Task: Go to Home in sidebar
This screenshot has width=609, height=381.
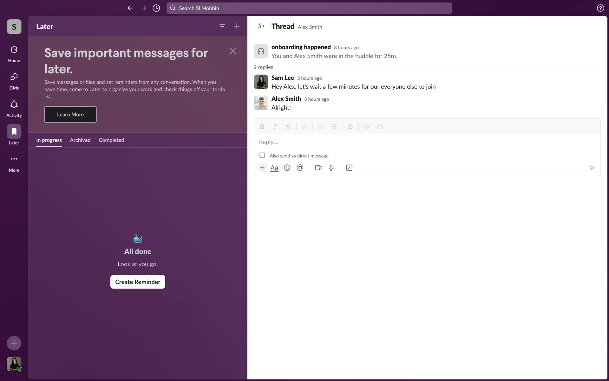Action: tap(14, 53)
